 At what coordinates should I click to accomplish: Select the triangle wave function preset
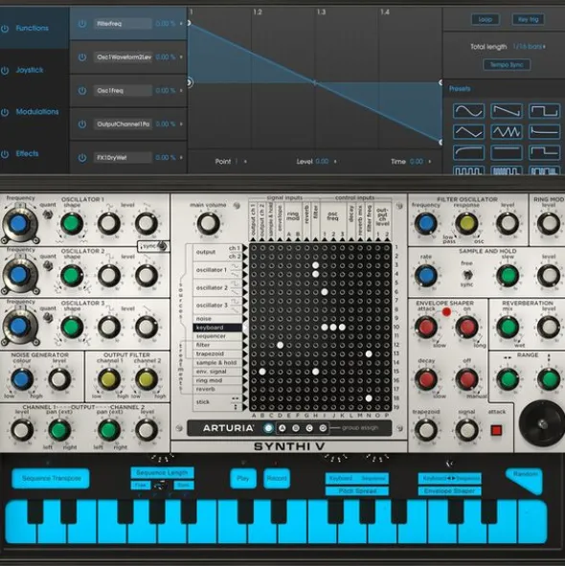[x=468, y=132]
